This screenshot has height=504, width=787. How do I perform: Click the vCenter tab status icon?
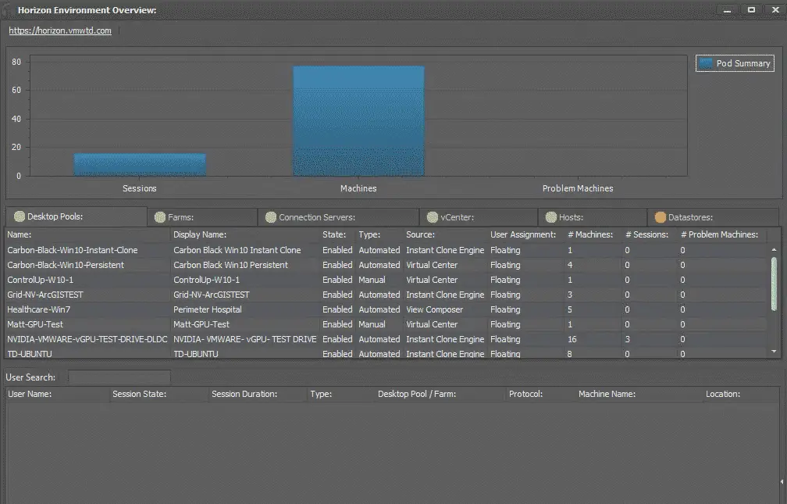(x=433, y=217)
